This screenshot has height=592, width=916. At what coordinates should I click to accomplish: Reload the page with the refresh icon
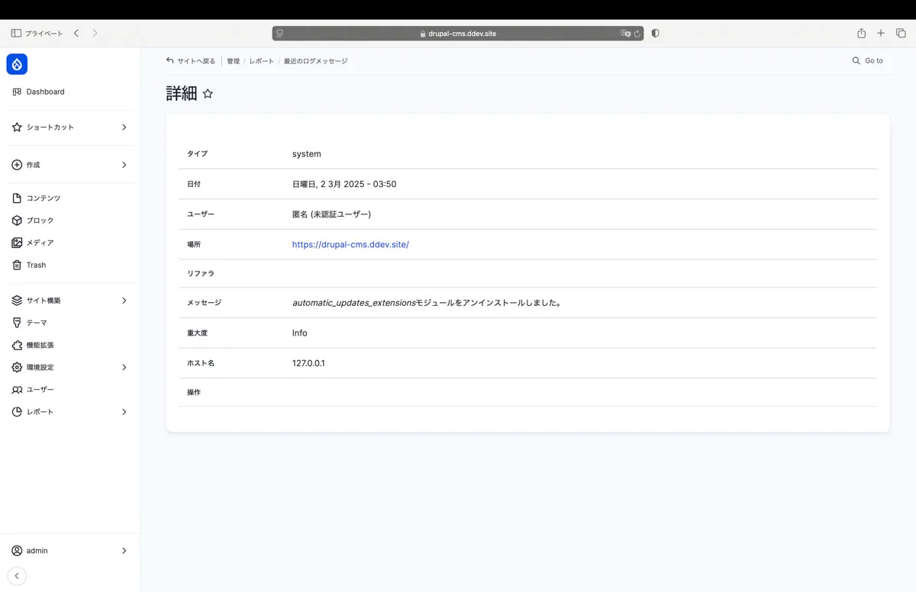pos(637,34)
